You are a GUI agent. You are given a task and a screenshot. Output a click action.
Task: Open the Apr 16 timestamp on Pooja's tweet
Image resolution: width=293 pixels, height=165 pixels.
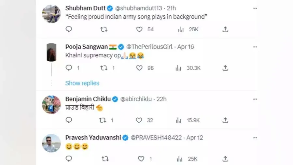click(186, 47)
